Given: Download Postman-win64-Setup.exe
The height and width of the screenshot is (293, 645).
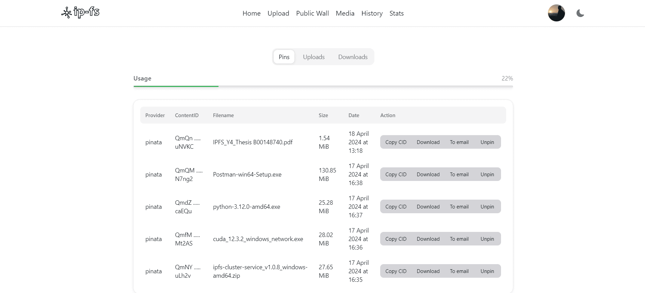Looking at the screenshot, I should click(x=428, y=175).
